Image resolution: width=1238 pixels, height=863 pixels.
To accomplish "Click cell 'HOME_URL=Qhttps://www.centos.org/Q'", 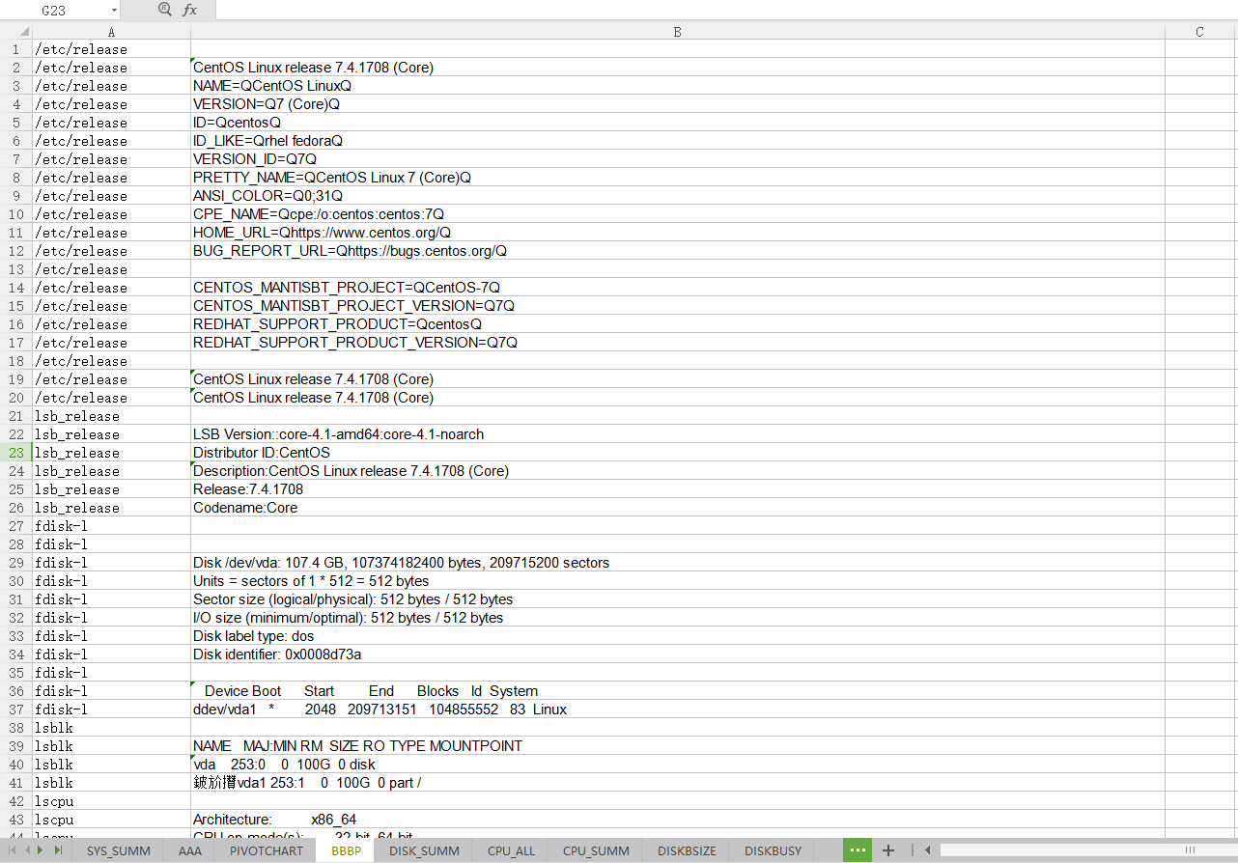I will pos(678,233).
